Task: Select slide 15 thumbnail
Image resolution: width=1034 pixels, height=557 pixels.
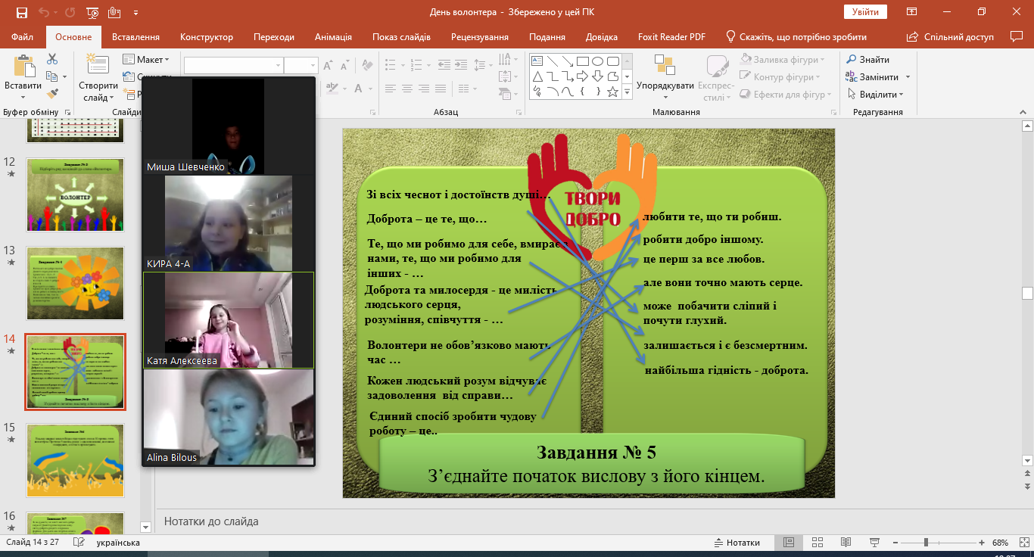Action: pyautogui.click(x=75, y=459)
